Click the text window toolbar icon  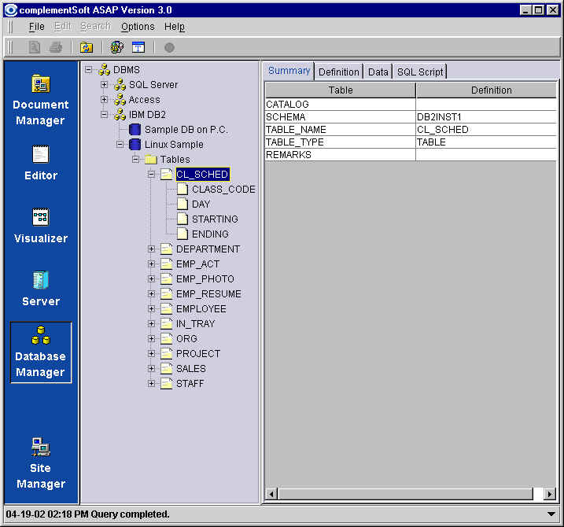click(x=138, y=47)
